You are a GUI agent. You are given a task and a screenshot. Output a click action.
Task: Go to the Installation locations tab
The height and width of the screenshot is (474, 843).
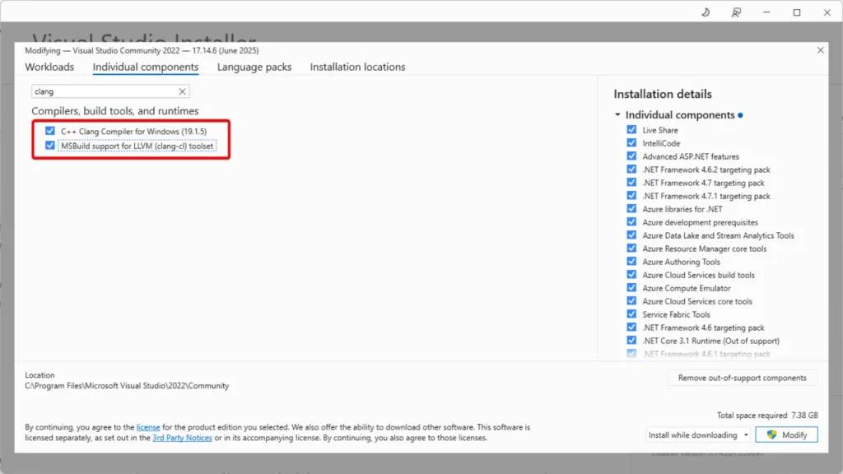pyautogui.click(x=357, y=67)
